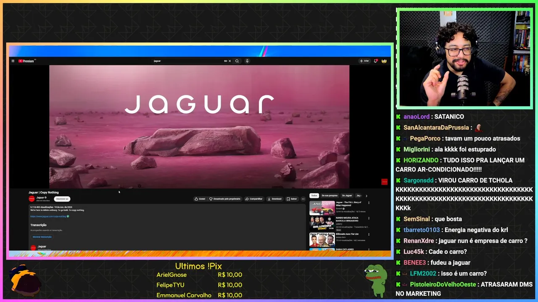Click the magnifying glass search button
Image resolution: width=538 pixels, height=302 pixels.
click(x=237, y=61)
